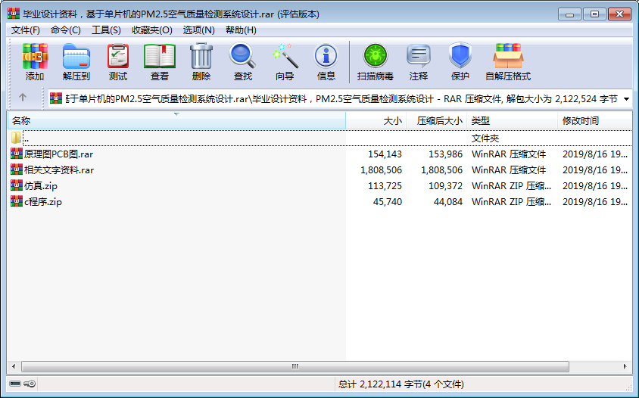Sort by the 大小 column header

coord(376,120)
